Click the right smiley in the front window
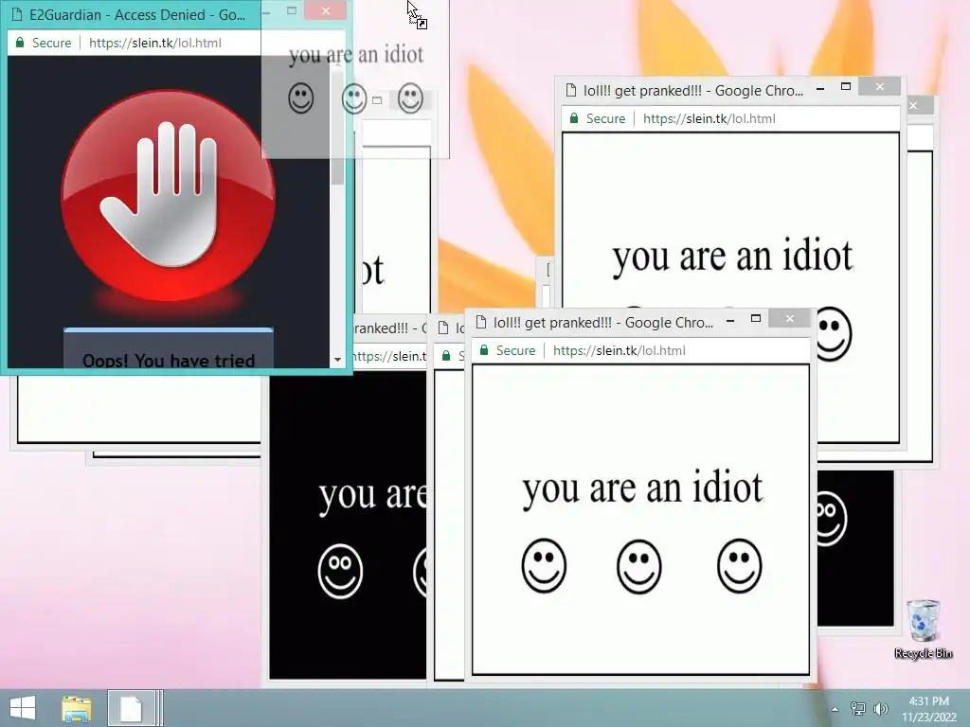This screenshot has height=727, width=970. click(x=739, y=566)
